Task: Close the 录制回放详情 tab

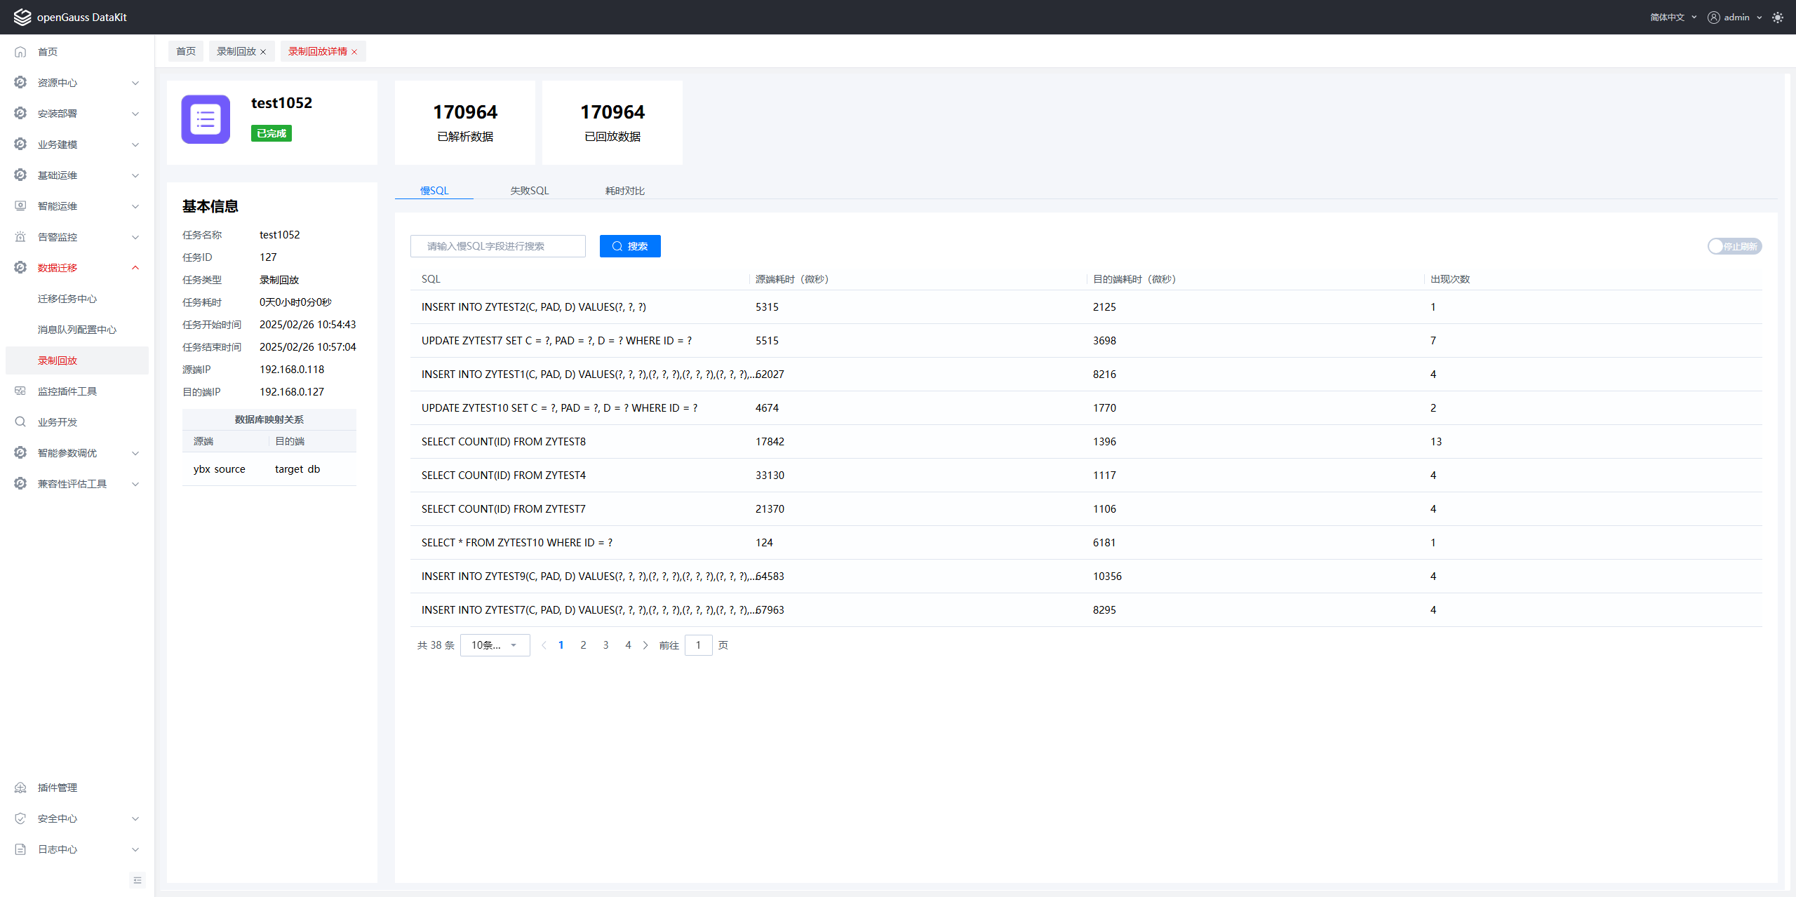Action: tap(354, 52)
